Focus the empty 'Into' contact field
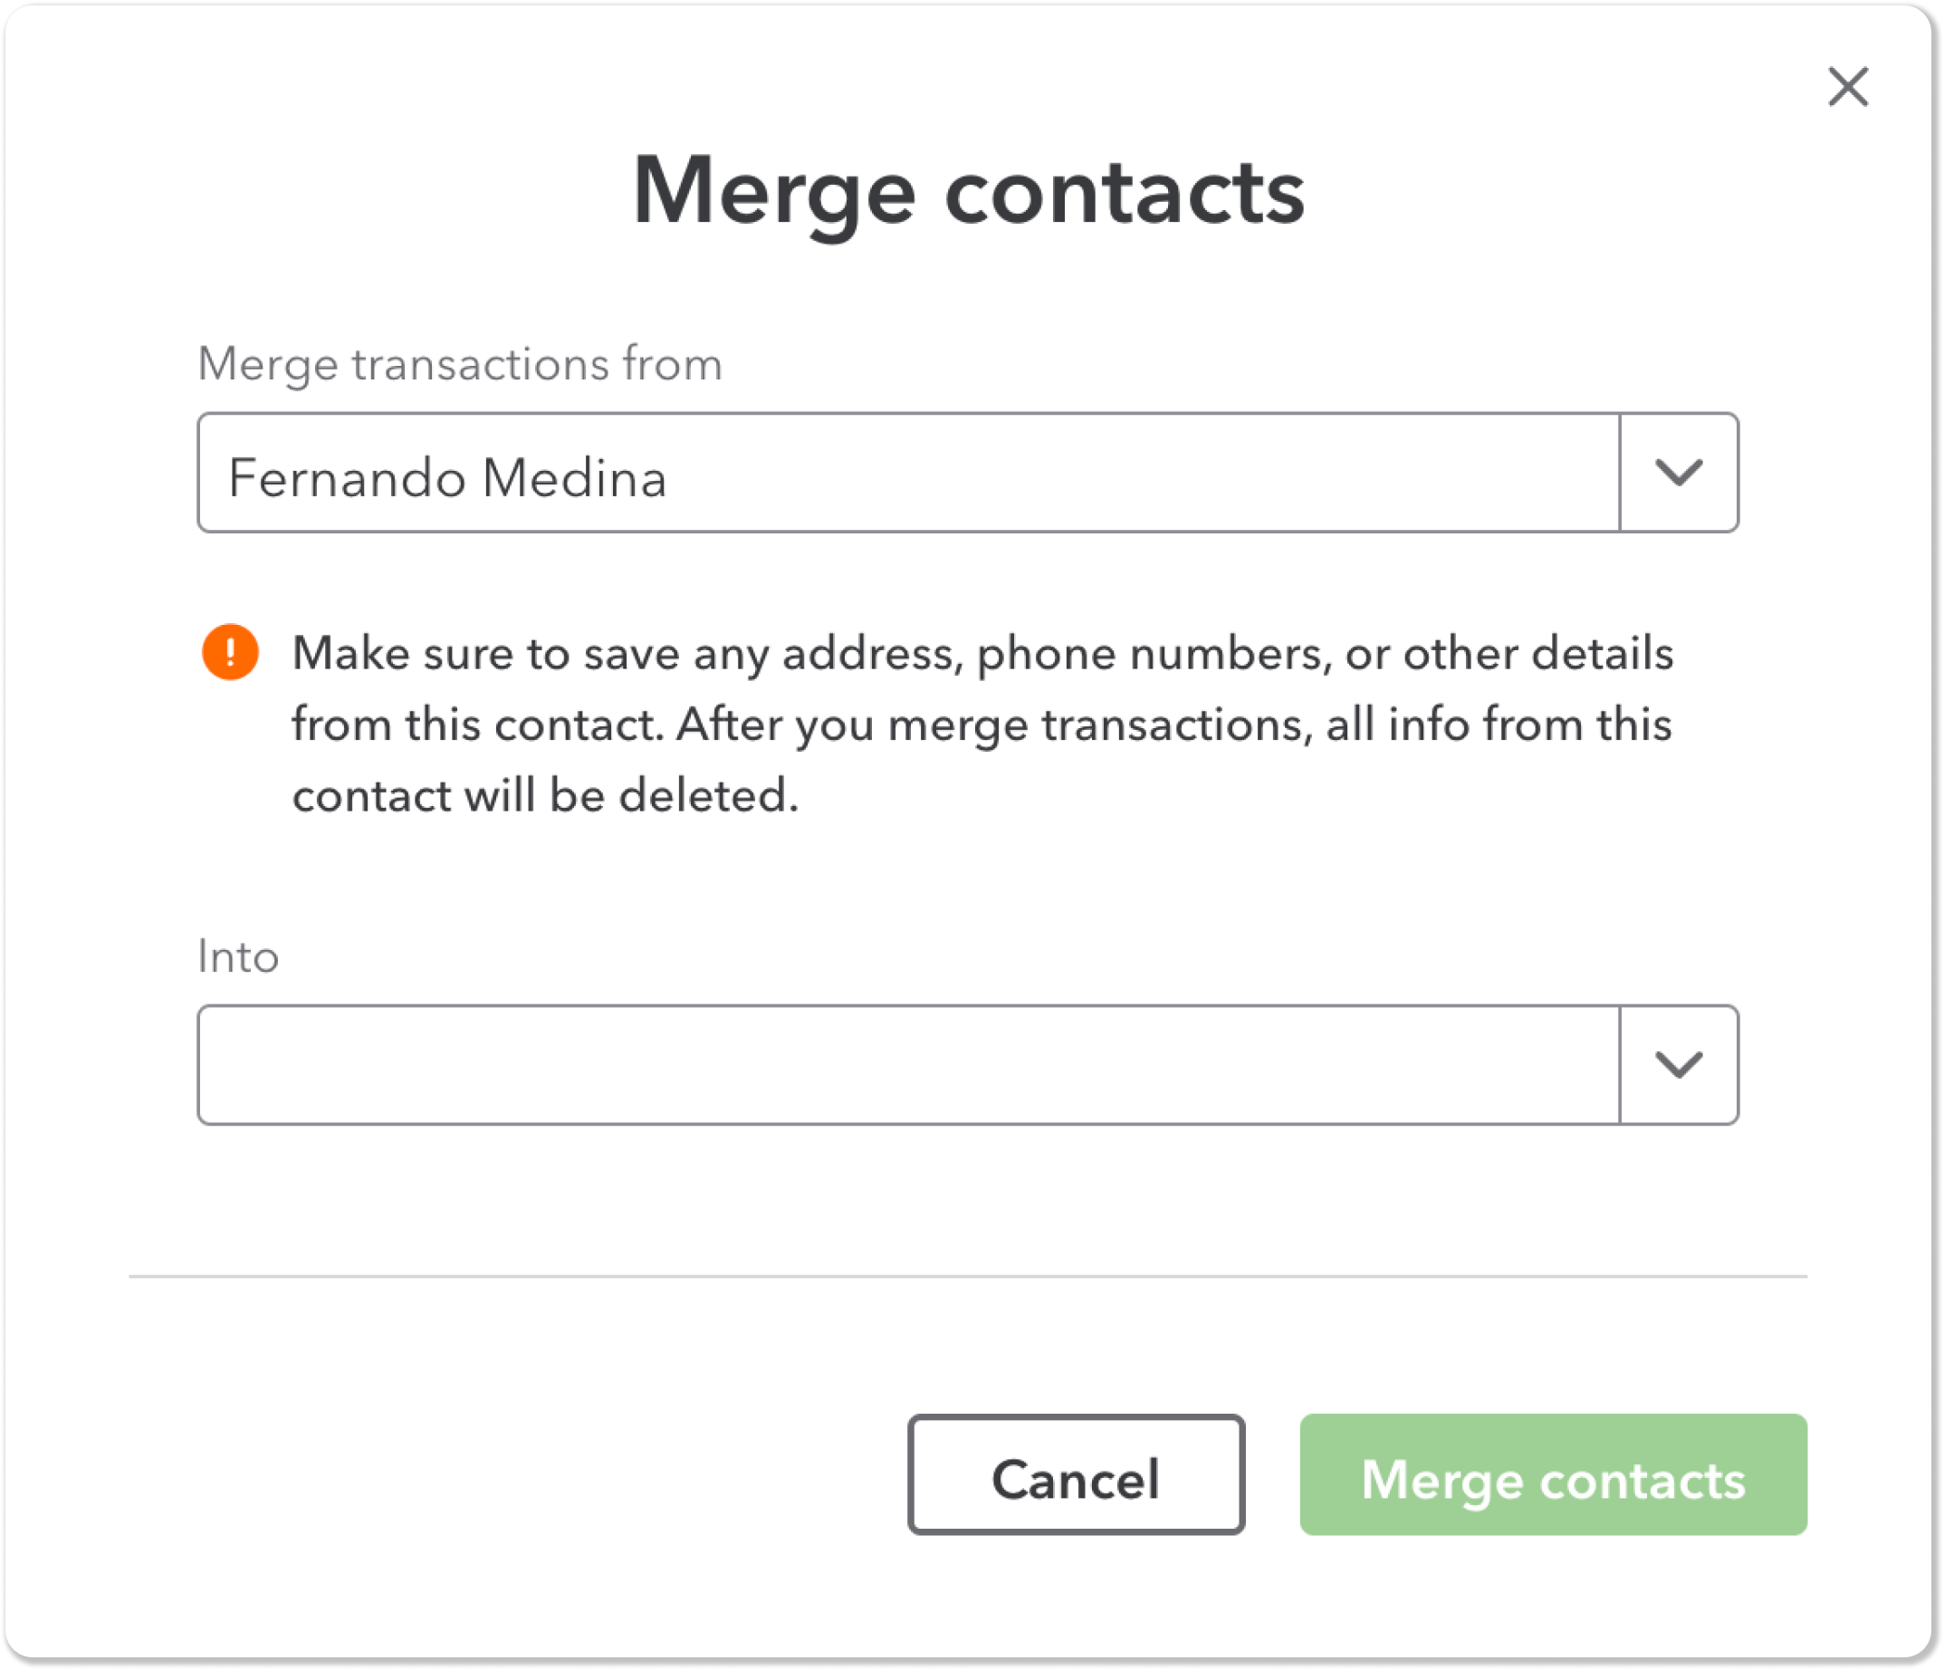 (x=908, y=1065)
